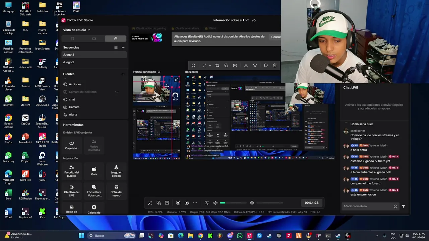Screen dimensions: 429x241
Task: Switch to the horizontal layout tab
Action: click(94, 38)
